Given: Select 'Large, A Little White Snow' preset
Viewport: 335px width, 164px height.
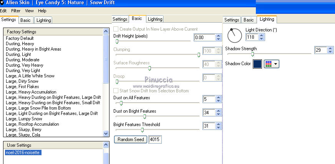Looking at the screenshot, I should click(30, 76).
